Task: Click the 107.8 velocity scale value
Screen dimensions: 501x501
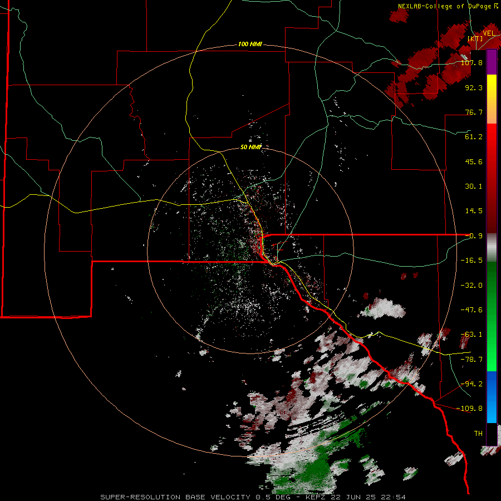Action: (471, 62)
